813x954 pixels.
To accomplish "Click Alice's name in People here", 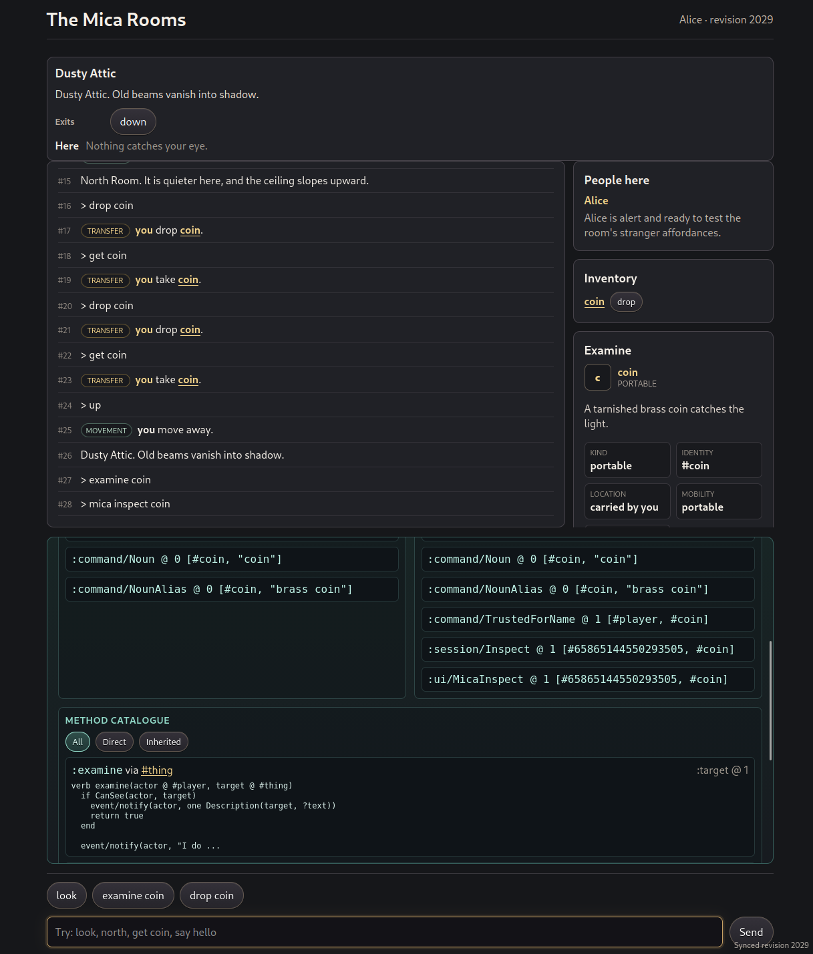I will pyautogui.click(x=596, y=200).
